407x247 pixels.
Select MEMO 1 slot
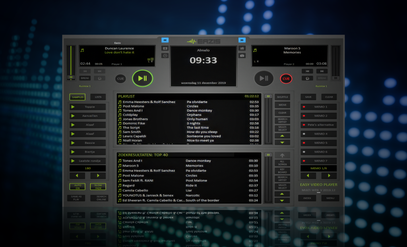click(x=319, y=107)
